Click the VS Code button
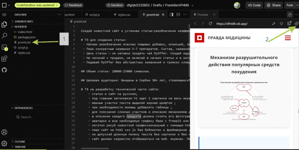Viewport: 299px width, 150px height. tap(254, 5)
